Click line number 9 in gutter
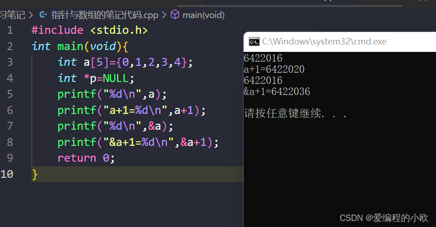The width and height of the screenshot is (436, 227). (10, 158)
